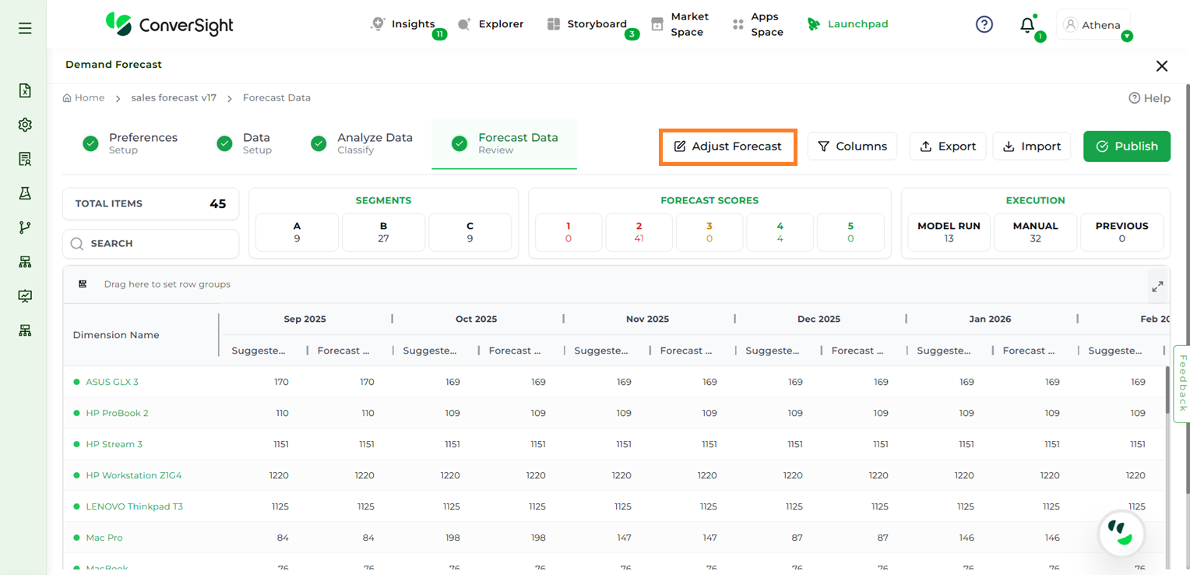Click the settings gear sidebar icon
The height and width of the screenshot is (575, 1190).
pos(25,125)
